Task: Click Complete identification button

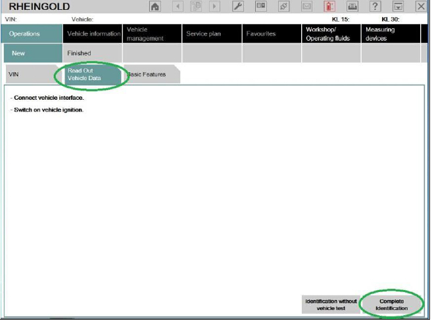Action: (391, 305)
